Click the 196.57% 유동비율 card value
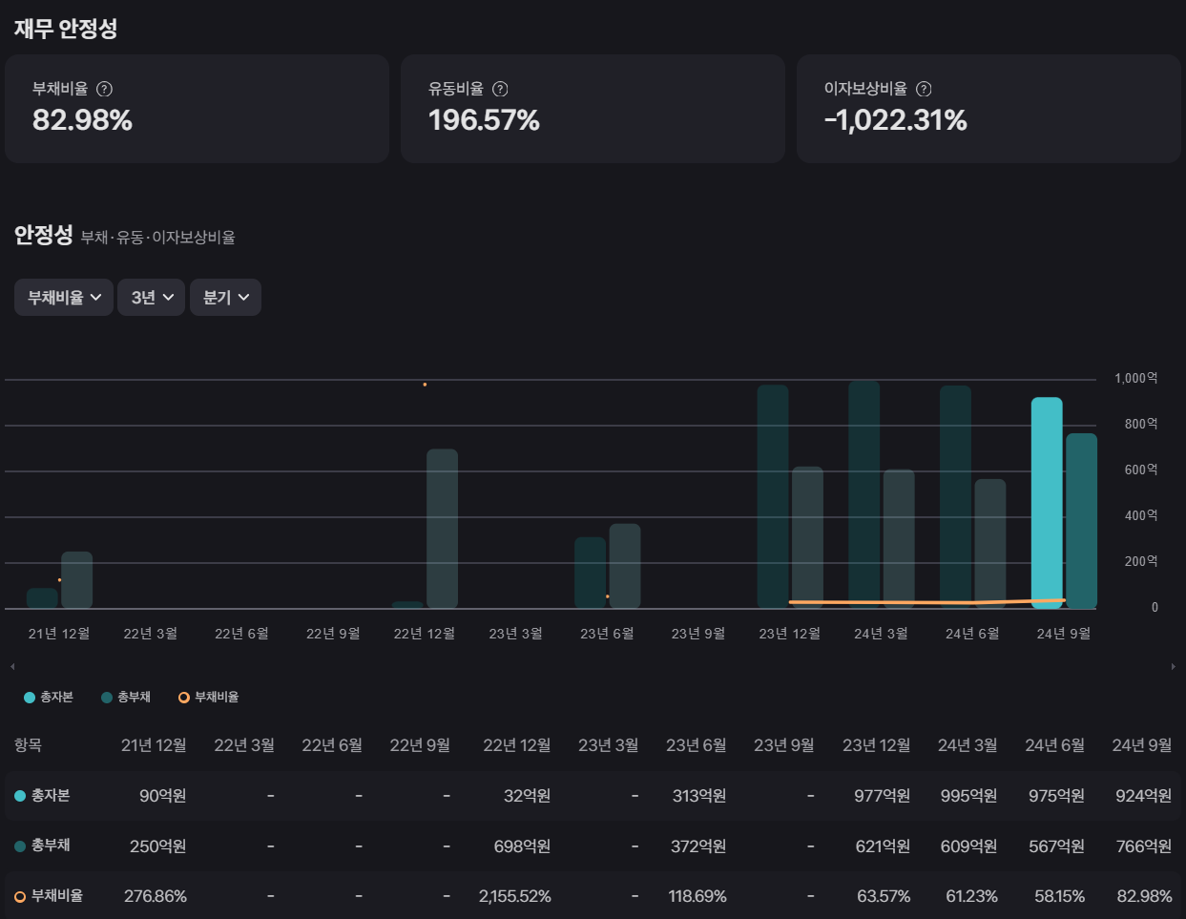This screenshot has width=1186, height=919. pyautogui.click(x=484, y=120)
